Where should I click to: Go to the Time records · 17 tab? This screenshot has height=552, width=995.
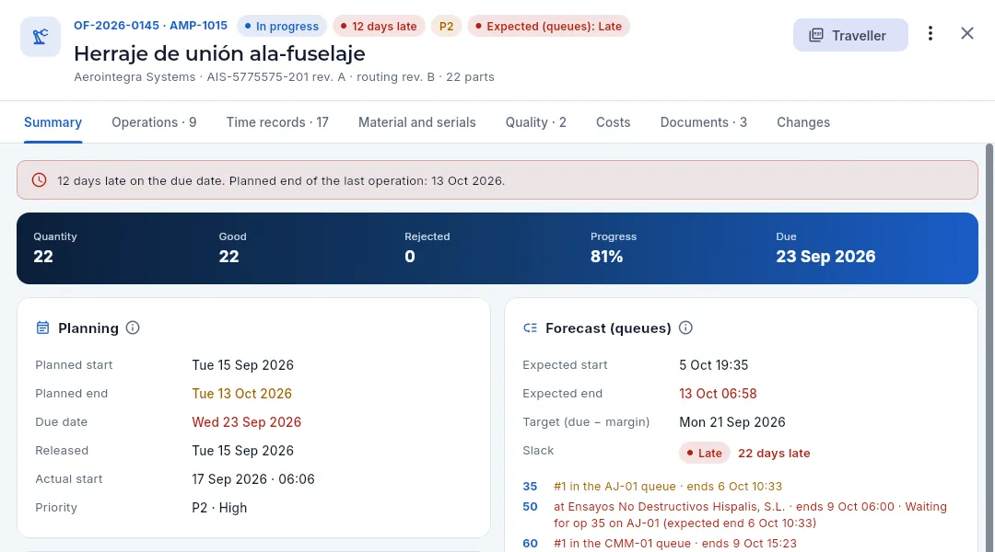pos(277,122)
